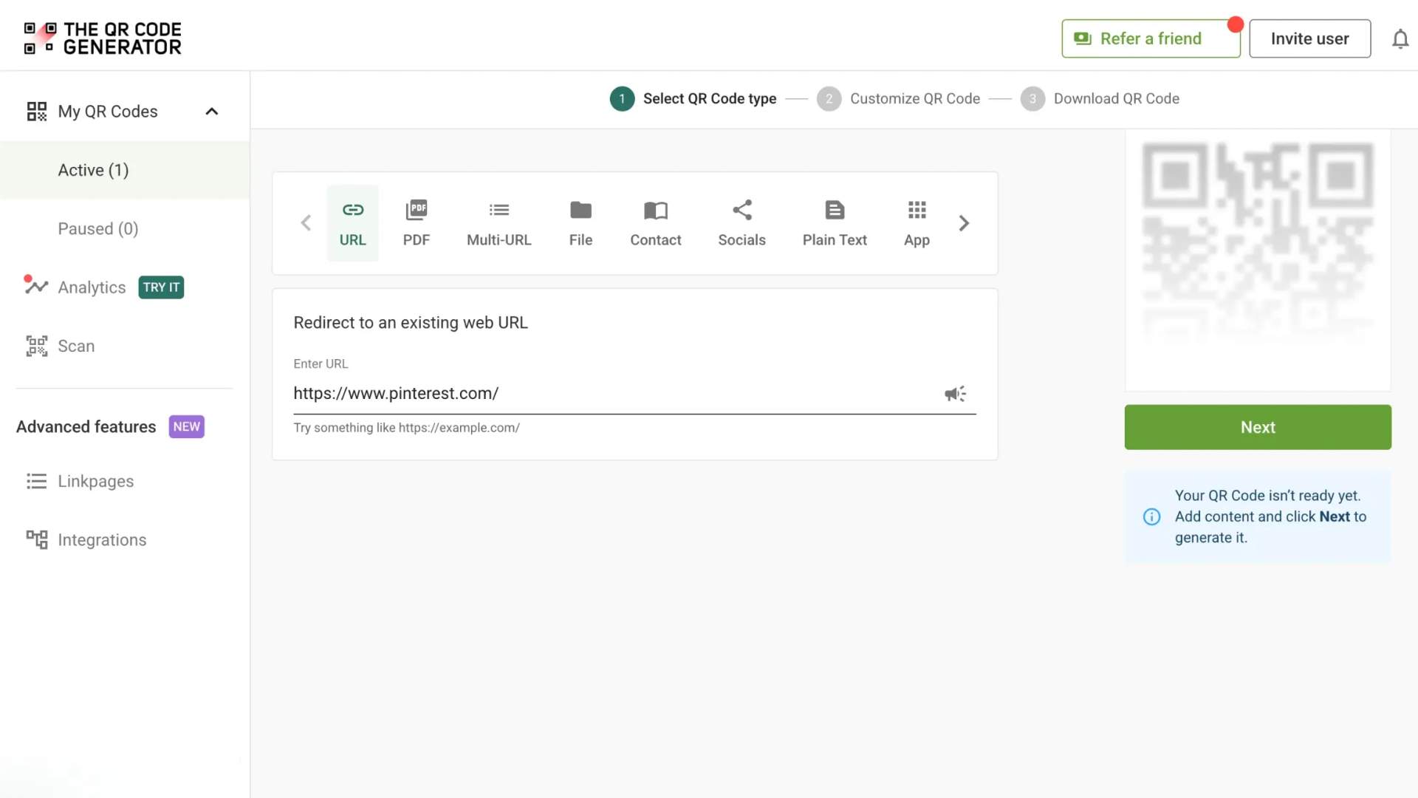Viewport: 1418px width, 798px height.
Task: Click the Invite user button
Action: [1309, 38]
